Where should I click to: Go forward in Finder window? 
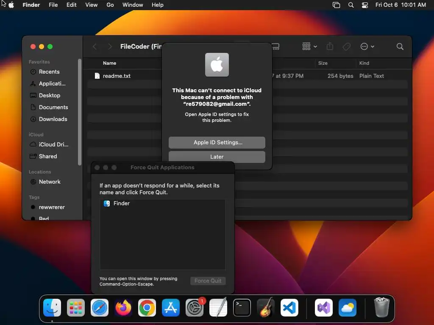[110, 47]
